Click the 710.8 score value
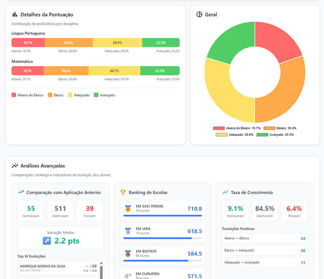 [195, 209]
